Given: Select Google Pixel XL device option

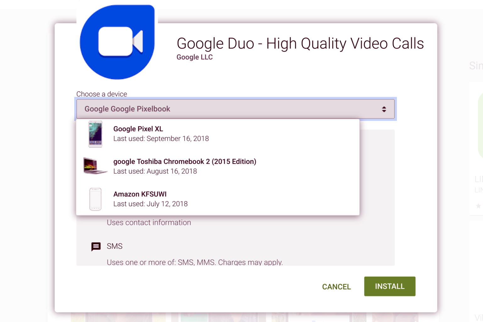Looking at the screenshot, I should [x=218, y=134].
